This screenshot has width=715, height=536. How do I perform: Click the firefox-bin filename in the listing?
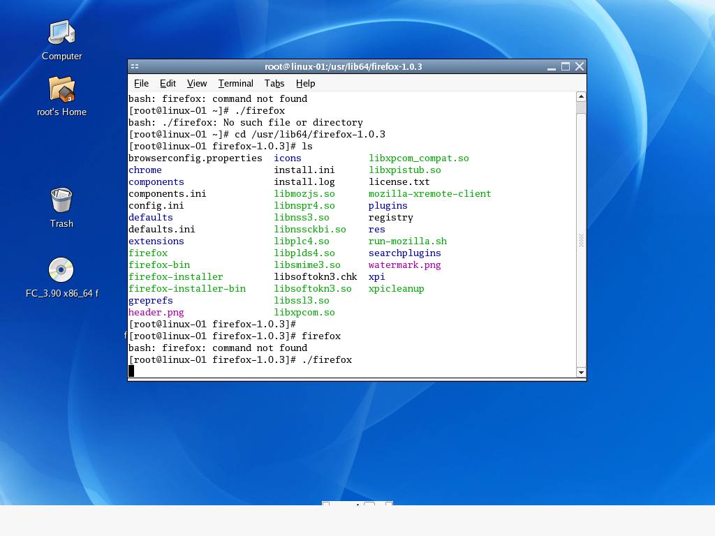159,265
